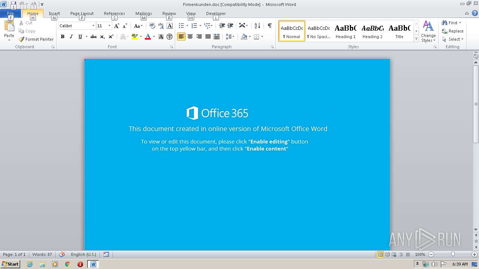Click the Text Highlight Color marker
Image resolution: width=479 pixels, height=269 pixels.
click(135, 37)
